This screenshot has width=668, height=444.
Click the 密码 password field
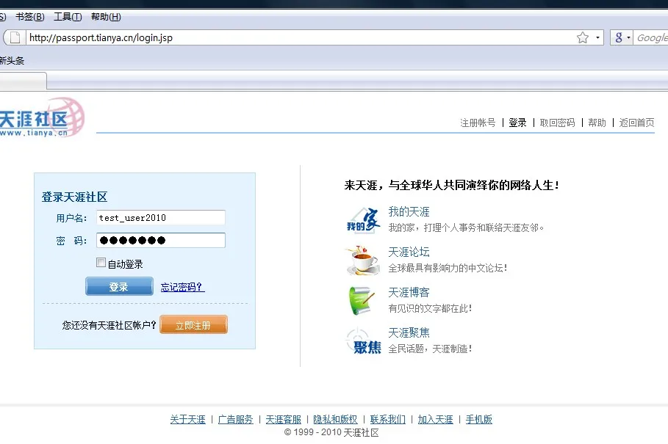click(161, 240)
